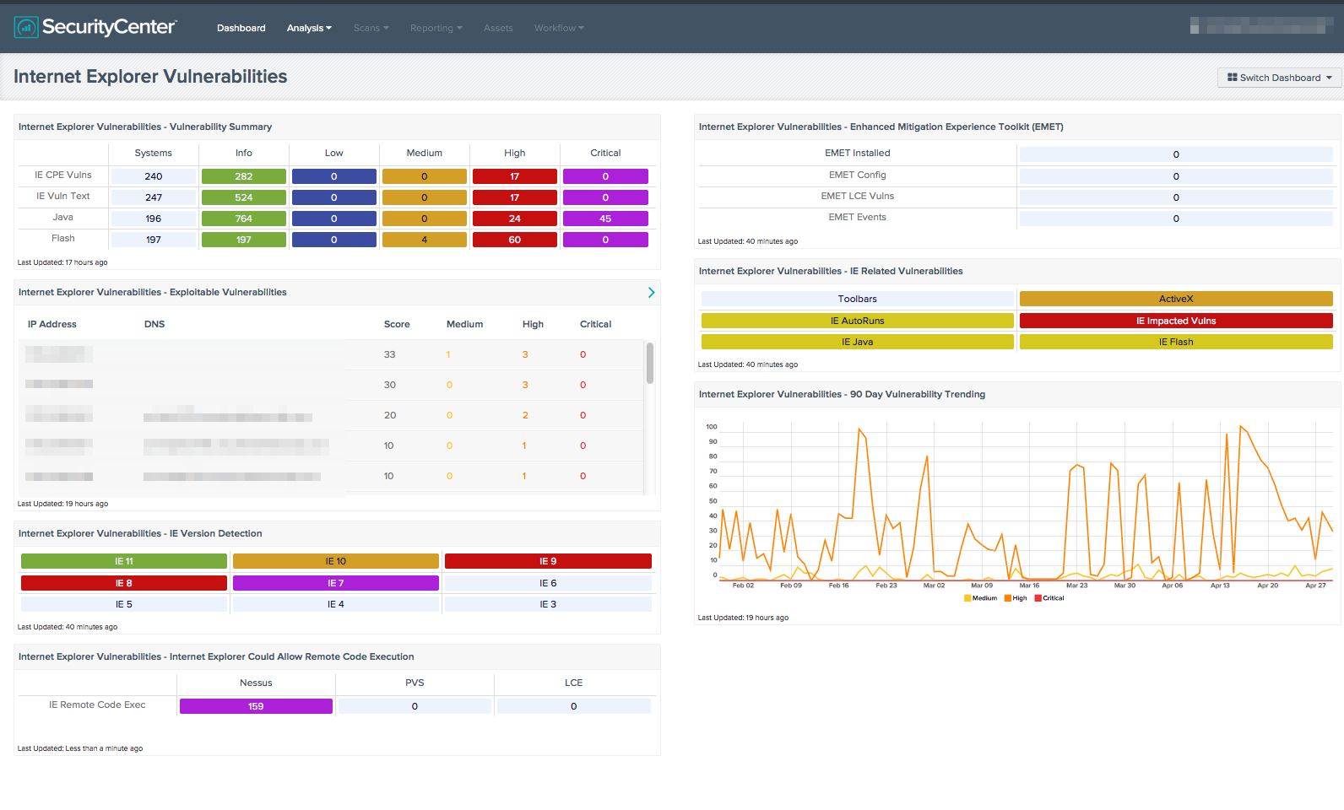
Task: Select the IE 5 version indicator
Action: tap(124, 604)
